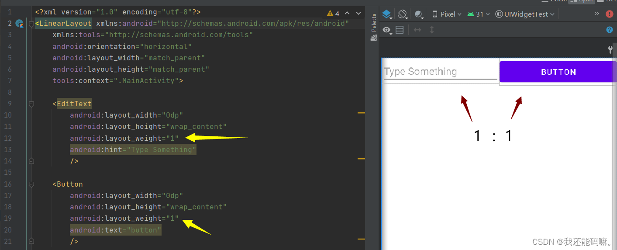
Task: Open the orientation for preview menu
Action: pos(403,14)
